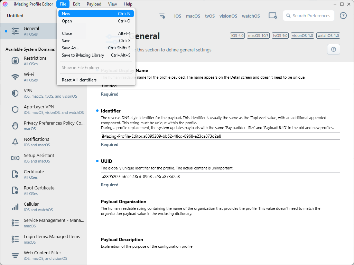Toggle the macOS platform filter
The height and width of the screenshot is (265, 354).
tap(193, 16)
